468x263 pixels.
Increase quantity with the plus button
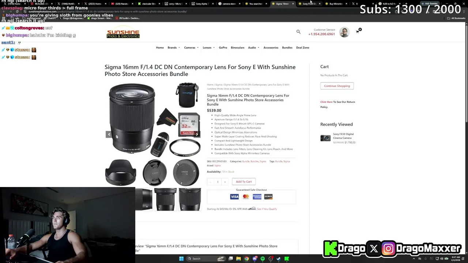225,182
